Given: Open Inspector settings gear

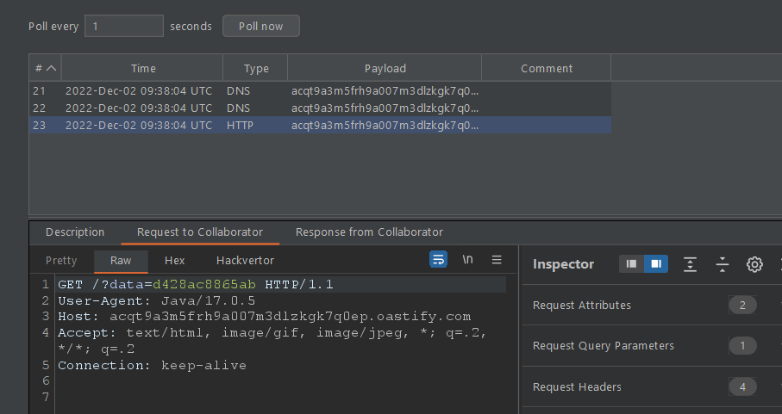Looking at the screenshot, I should [x=754, y=264].
